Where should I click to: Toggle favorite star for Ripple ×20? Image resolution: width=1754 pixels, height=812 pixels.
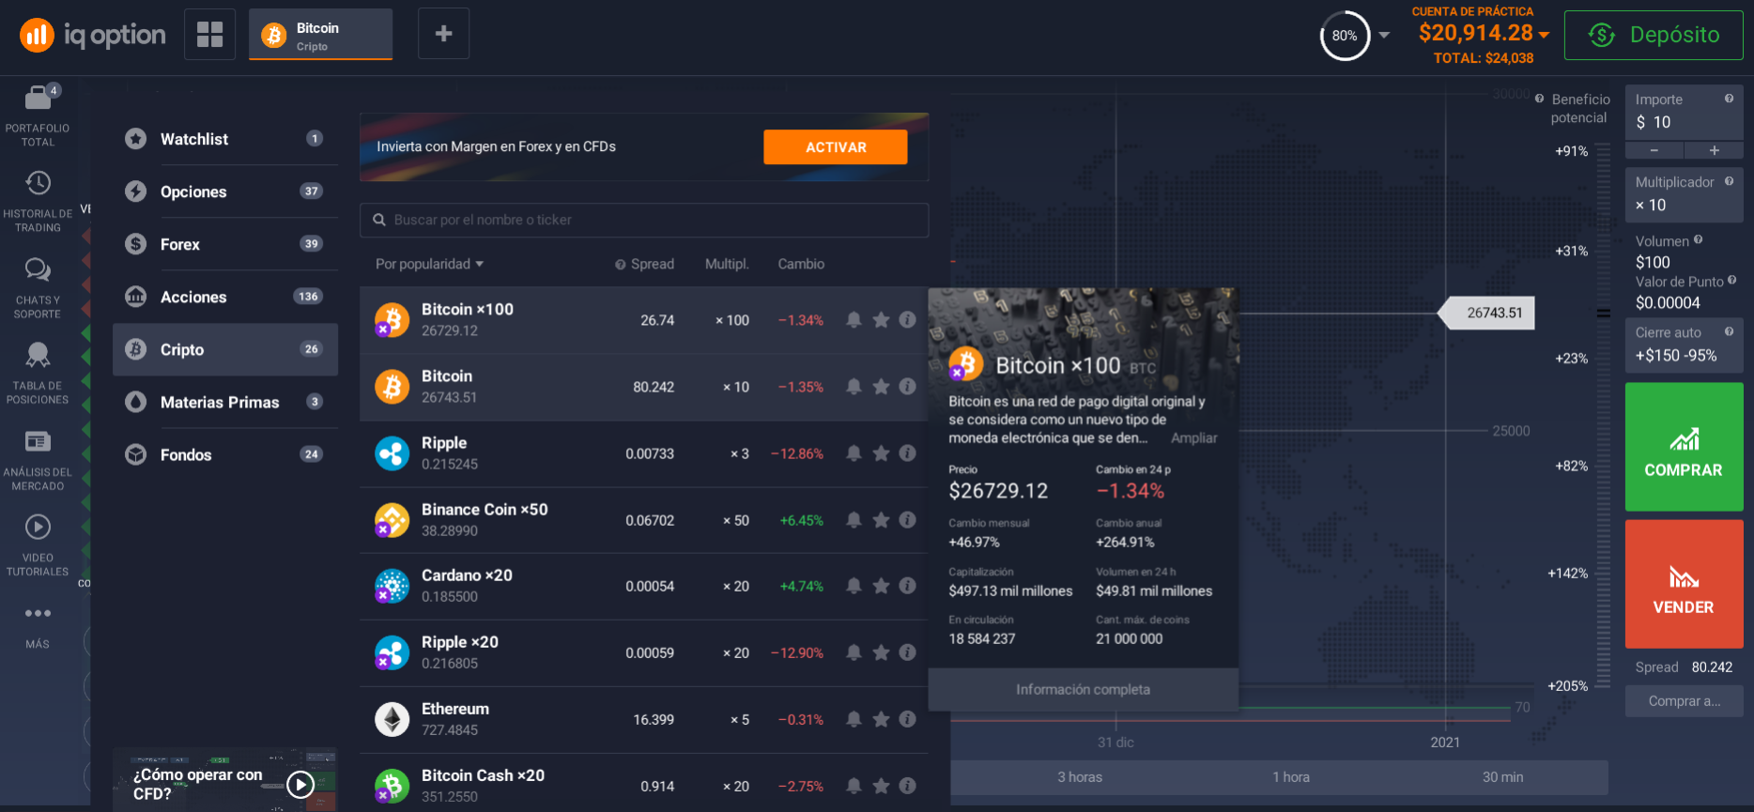[x=881, y=651]
